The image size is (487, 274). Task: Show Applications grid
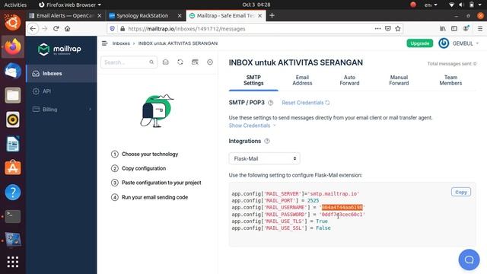coord(13,262)
